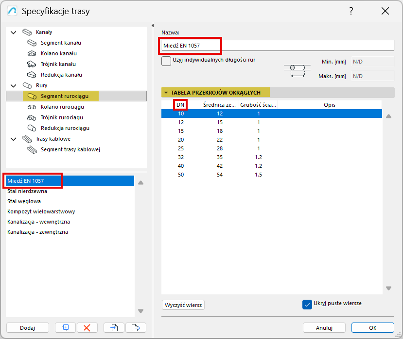Select the DN 12 table row

point(272,122)
